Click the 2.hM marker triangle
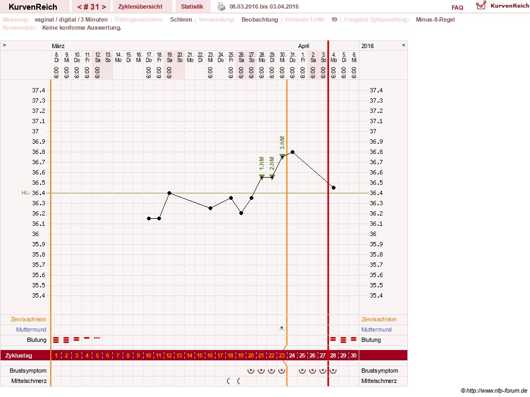 pyautogui.click(x=272, y=177)
